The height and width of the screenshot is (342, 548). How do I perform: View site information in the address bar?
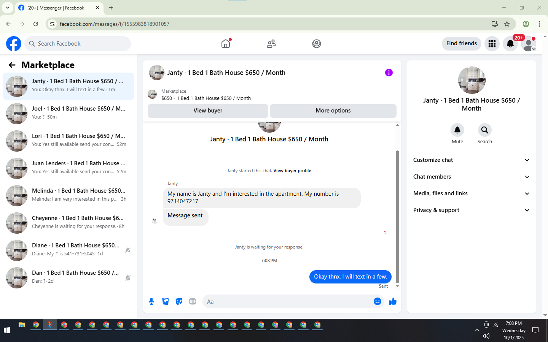[52, 24]
